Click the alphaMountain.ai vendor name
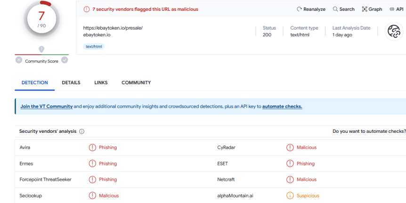Viewport: 406px width, 203px height. point(235,195)
